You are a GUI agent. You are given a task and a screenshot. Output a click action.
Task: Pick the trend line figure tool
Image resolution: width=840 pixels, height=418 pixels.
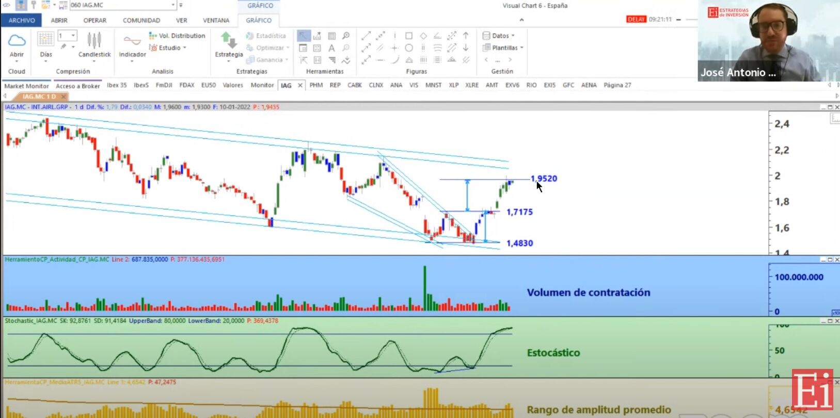click(x=366, y=36)
